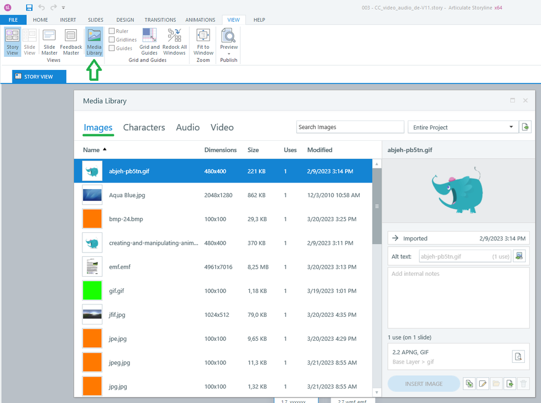541x403 pixels.
Task: Enable the Guides checkbox
Action: [x=112, y=48]
